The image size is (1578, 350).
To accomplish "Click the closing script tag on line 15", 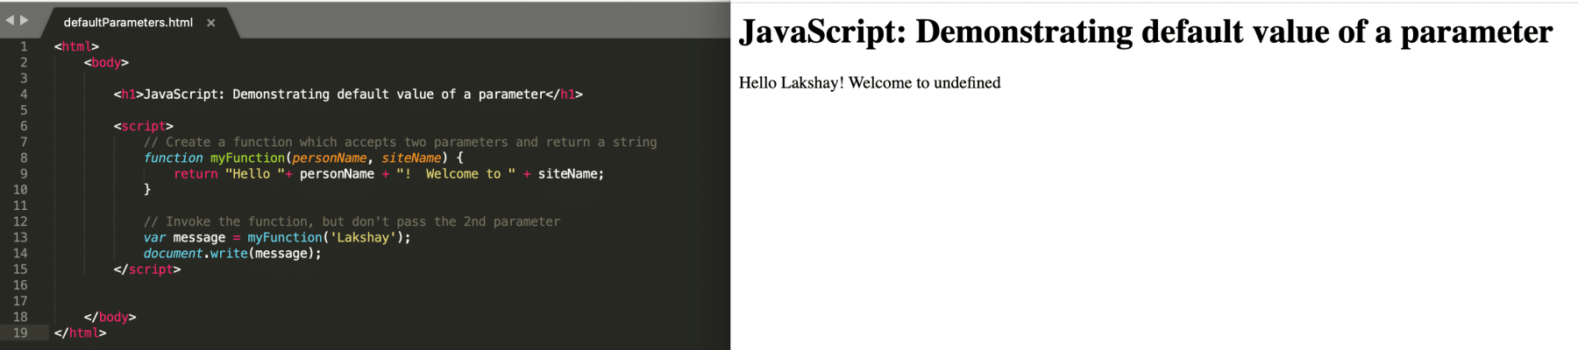I will [x=147, y=269].
